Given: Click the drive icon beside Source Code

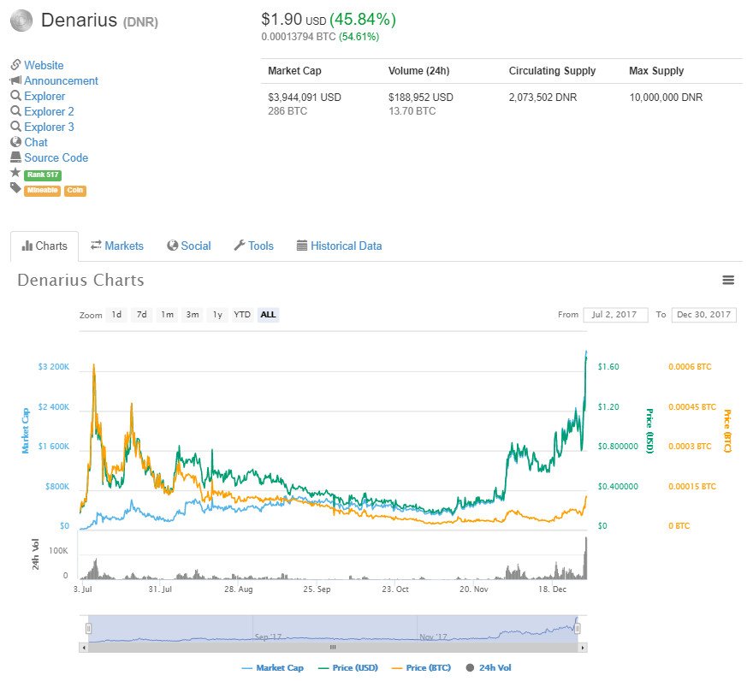Looking at the screenshot, I should [16, 157].
